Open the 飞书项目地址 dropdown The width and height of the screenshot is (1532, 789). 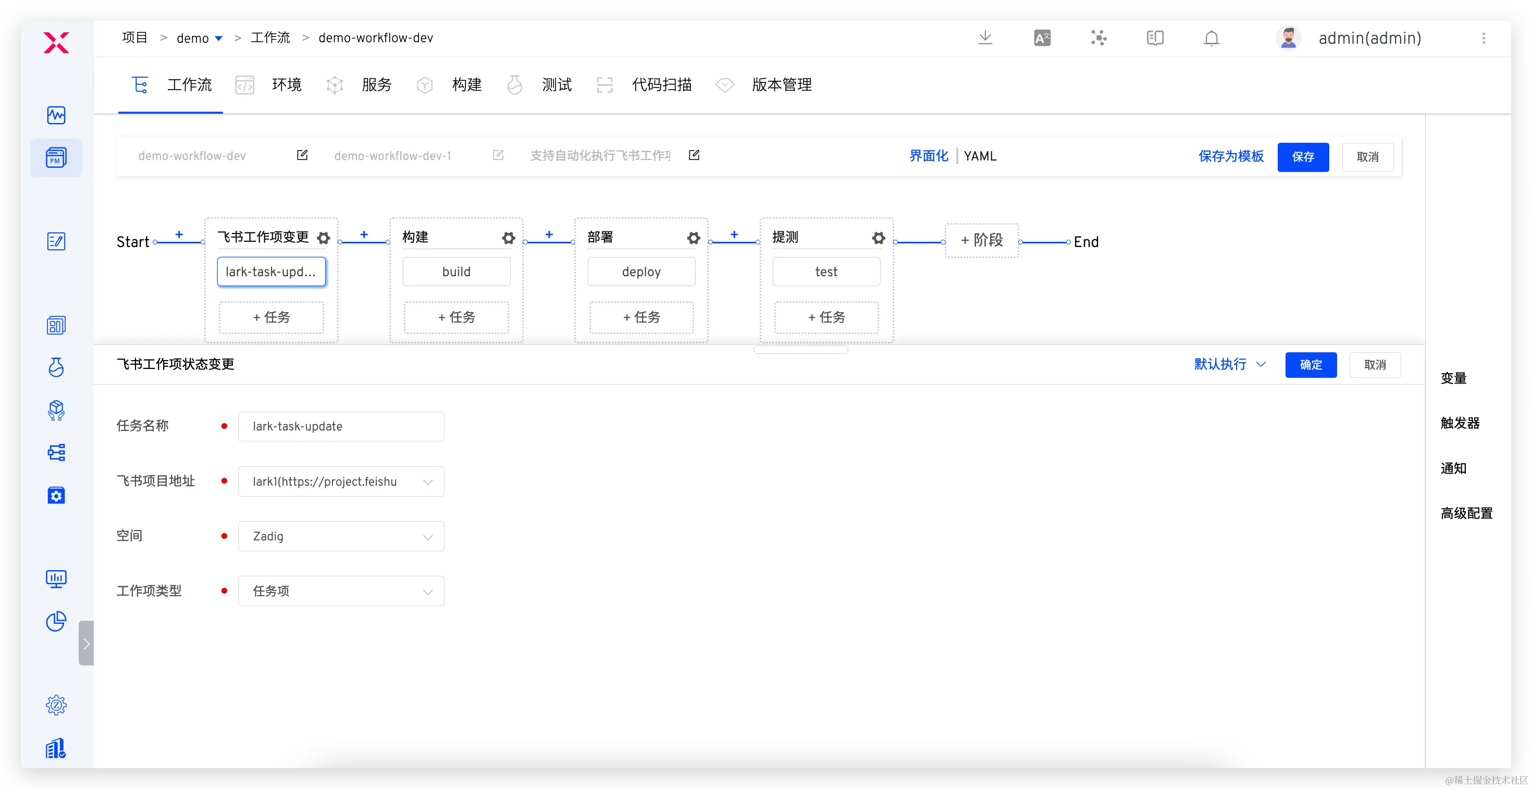341,482
